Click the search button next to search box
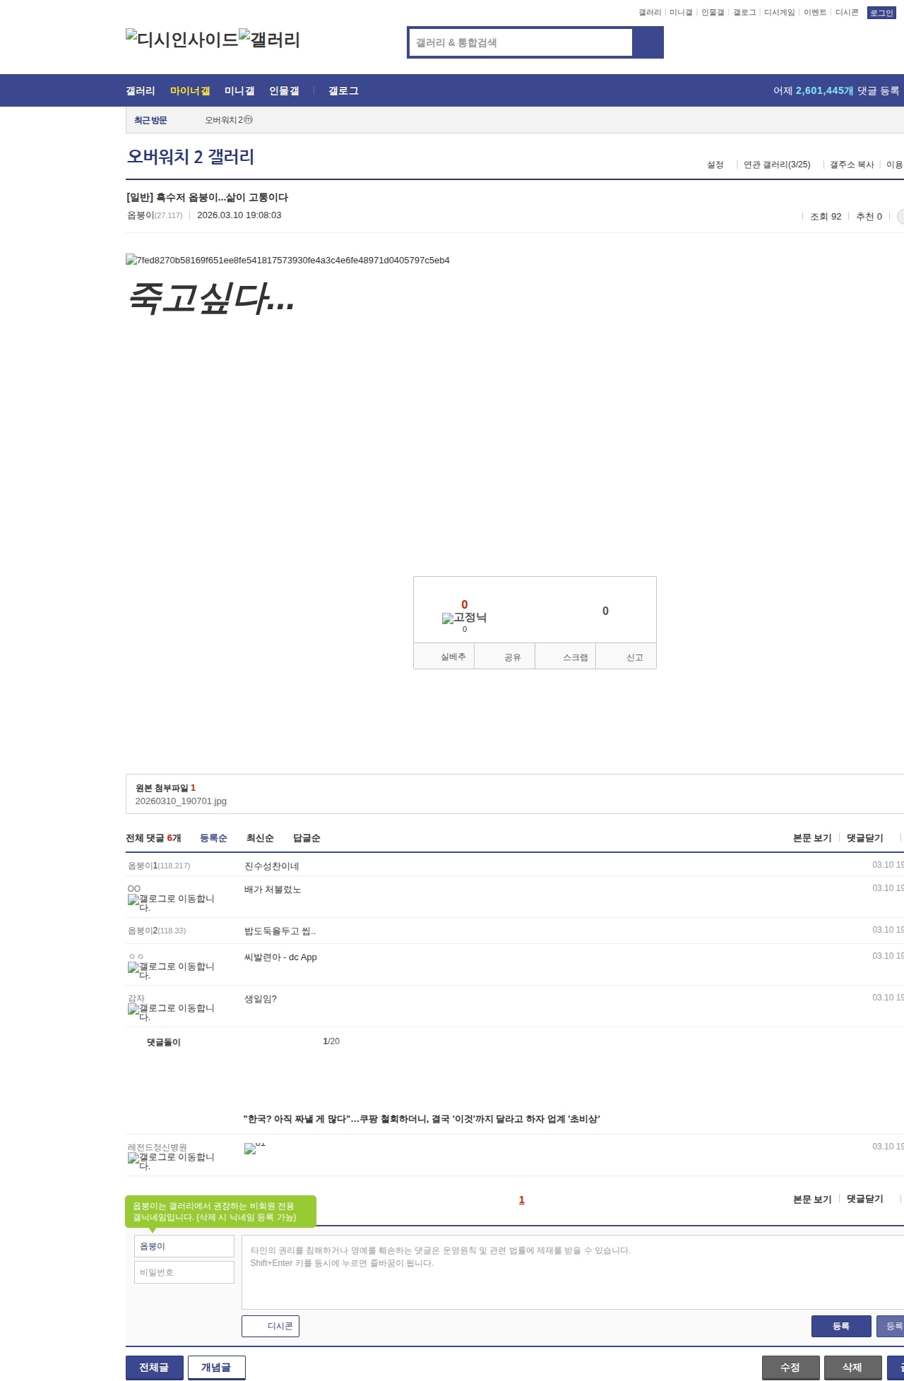Image resolution: width=904 pixels, height=1381 pixels. (x=648, y=42)
